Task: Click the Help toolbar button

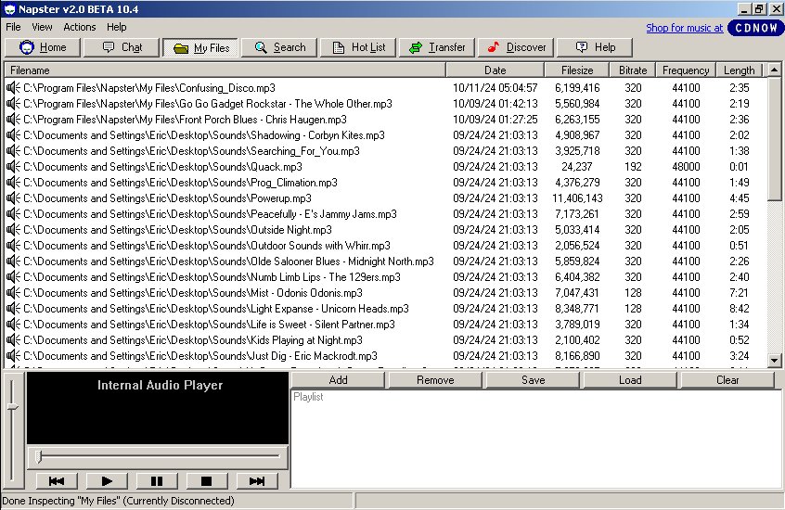Action: coord(594,47)
